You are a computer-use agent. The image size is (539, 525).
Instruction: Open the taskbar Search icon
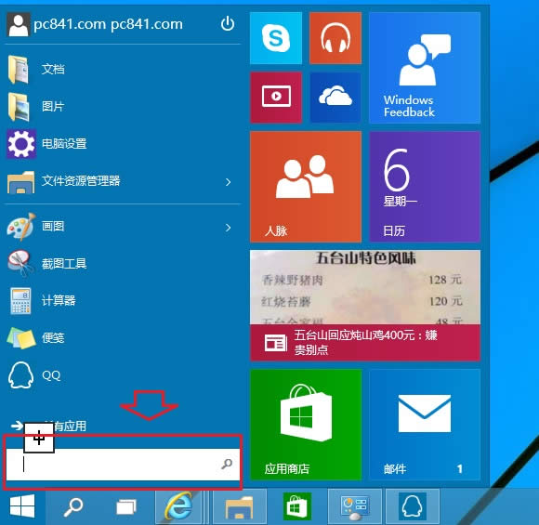(73, 506)
